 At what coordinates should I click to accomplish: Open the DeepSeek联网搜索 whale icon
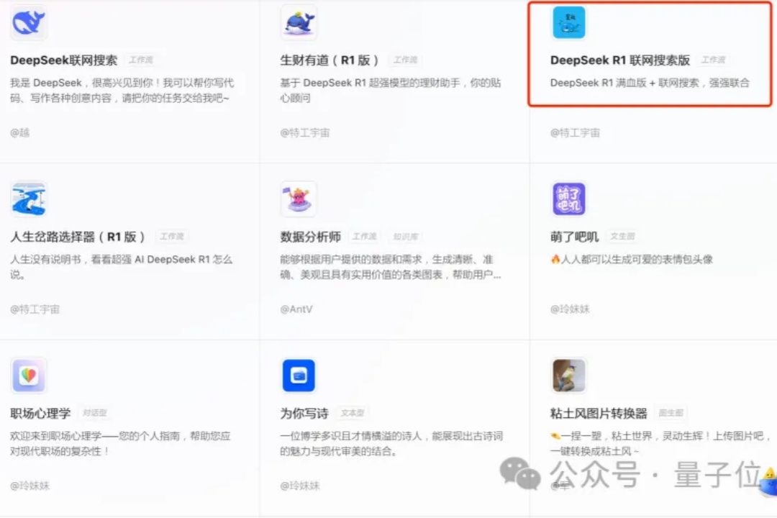coord(29,22)
